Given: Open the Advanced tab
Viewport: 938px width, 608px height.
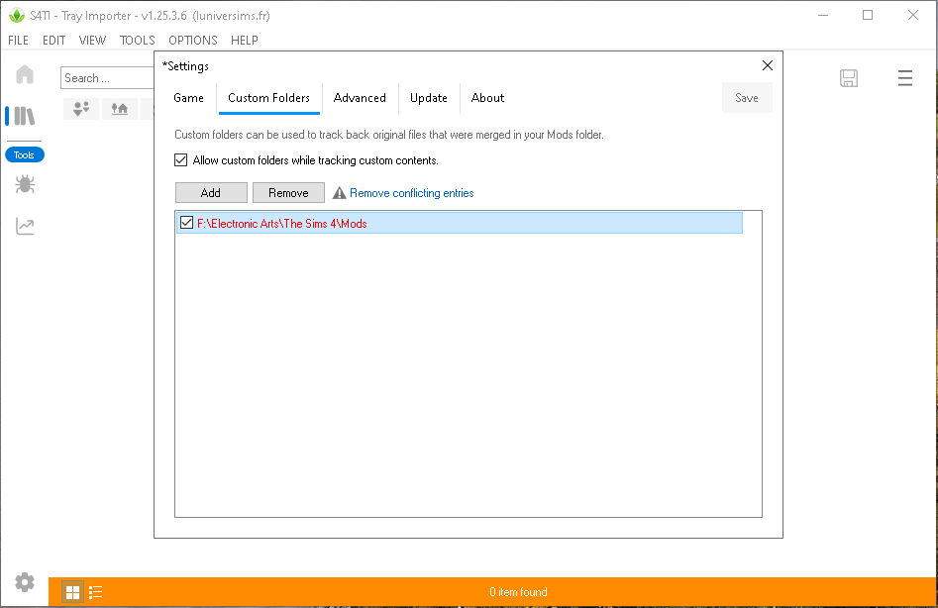Looking at the screenshot, I should tap(360, 98).
